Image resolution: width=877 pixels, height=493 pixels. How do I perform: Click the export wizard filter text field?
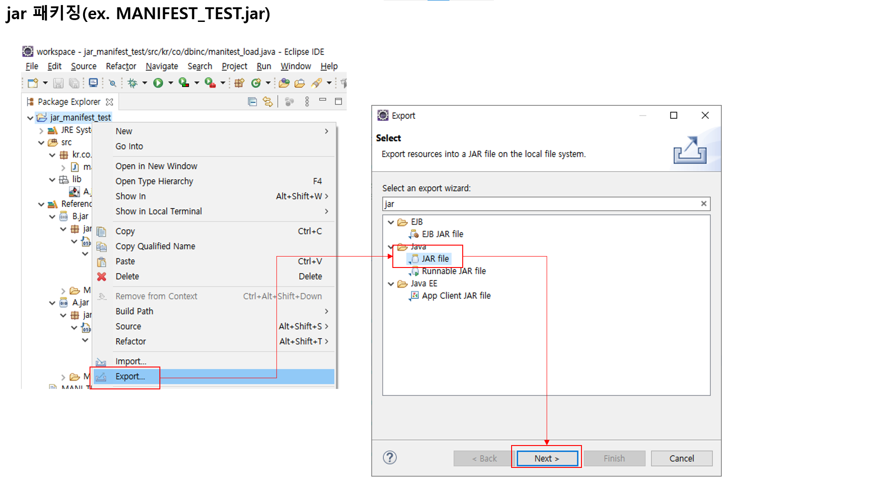(539, 204)
